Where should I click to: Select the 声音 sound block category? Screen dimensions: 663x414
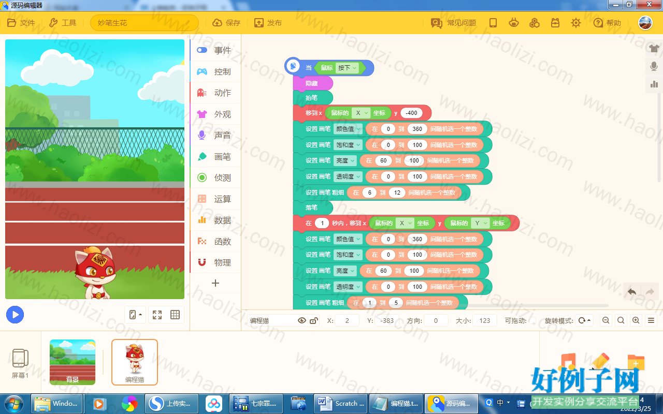215,135
